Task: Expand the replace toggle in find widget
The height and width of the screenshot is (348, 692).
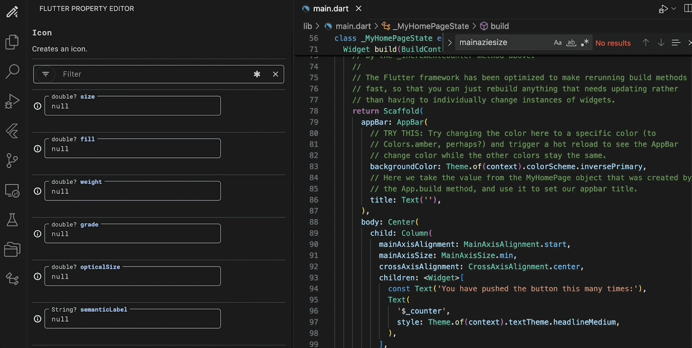Action: 450,43
